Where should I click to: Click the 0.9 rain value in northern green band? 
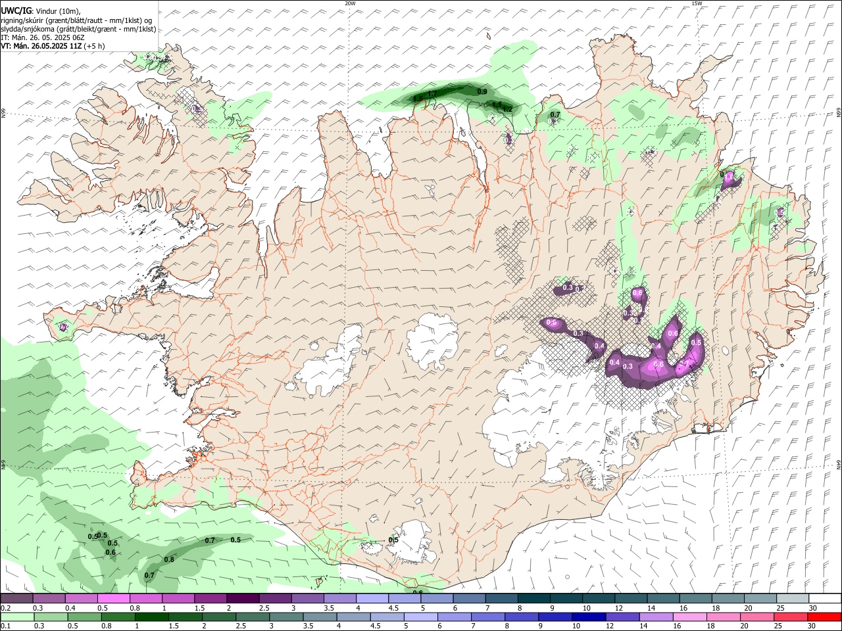(x=482, y=91)
